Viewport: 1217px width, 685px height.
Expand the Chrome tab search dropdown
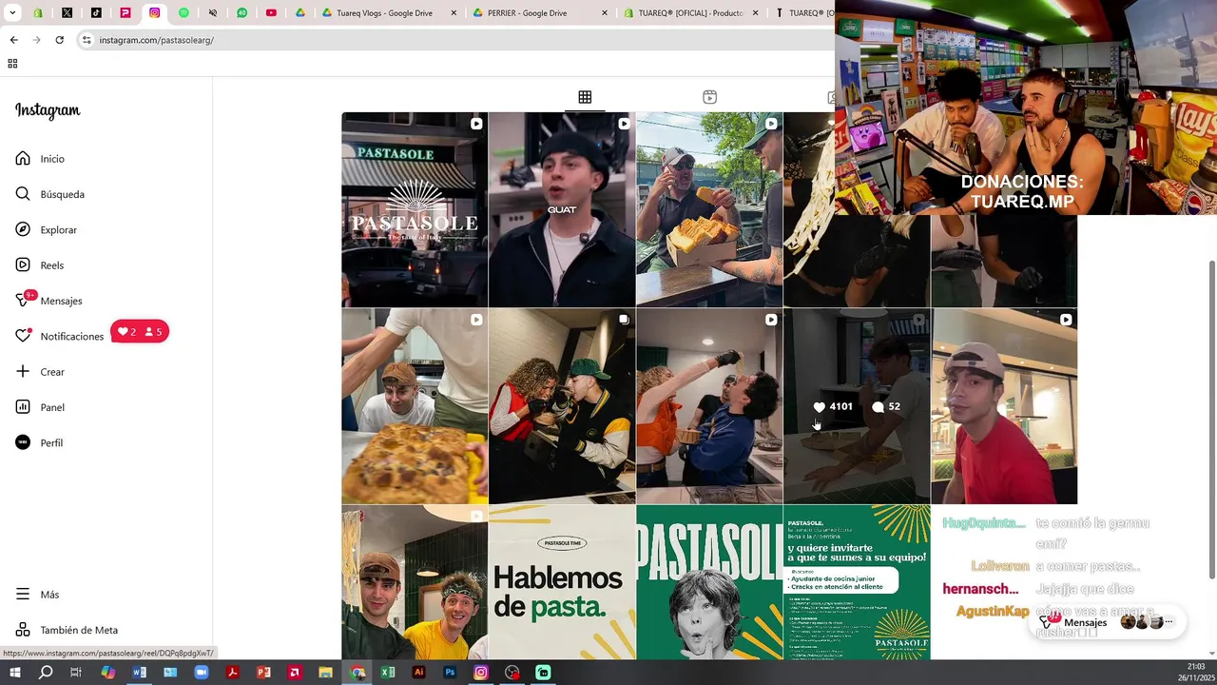coord(12,13)
